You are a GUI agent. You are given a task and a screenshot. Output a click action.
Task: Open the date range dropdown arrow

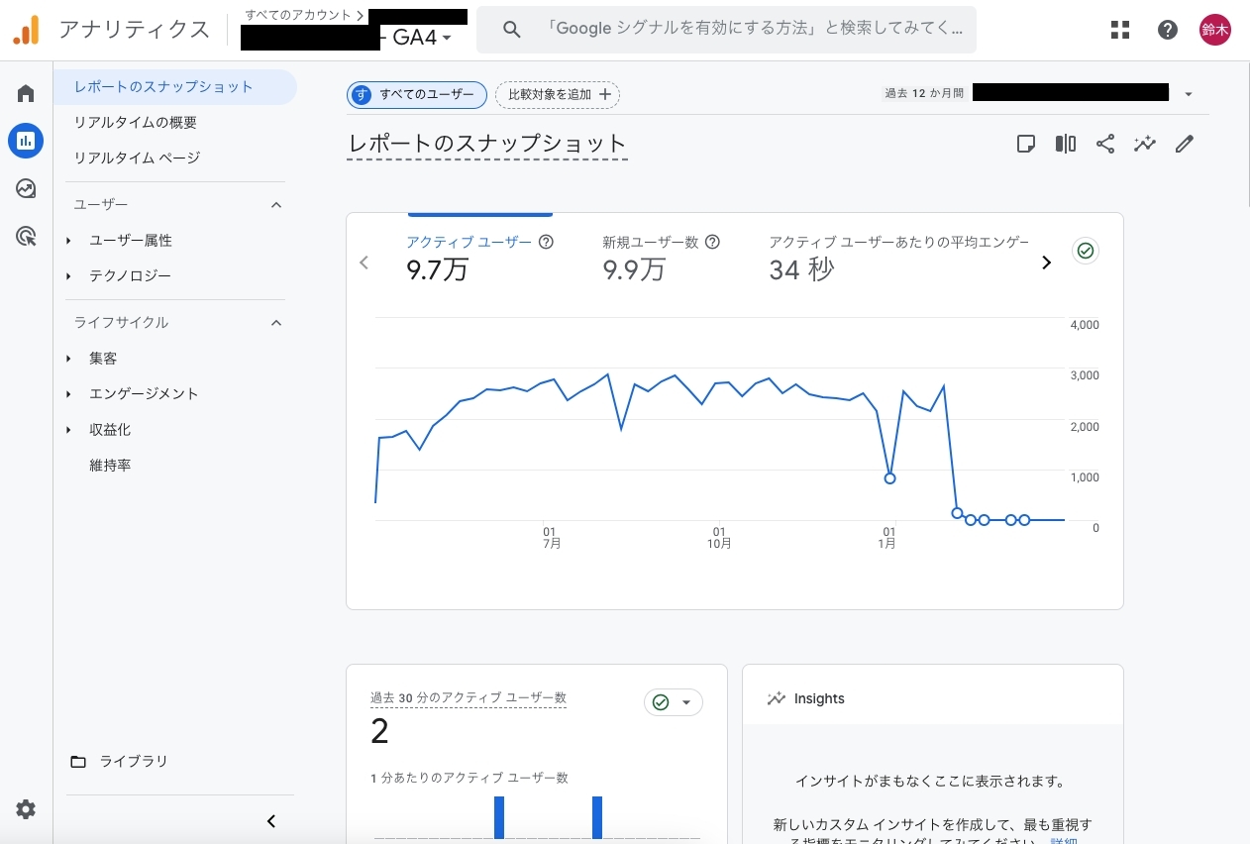(x=1189, y=94)
